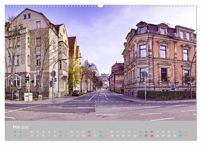The height and width of the screenshot is (145, 201).
Task: Click the red "So" label above 24
Action: (146, 132)
